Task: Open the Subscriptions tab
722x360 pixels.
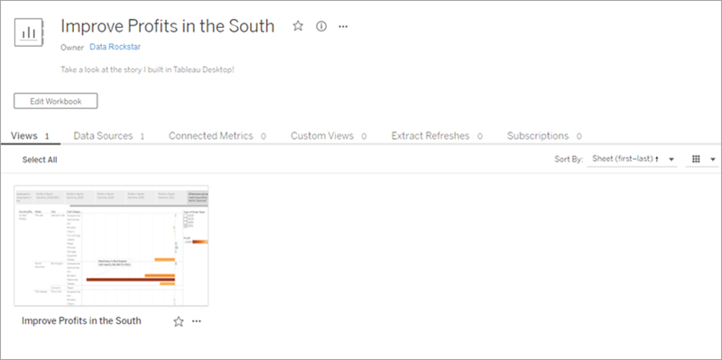Action: (544, 136)
